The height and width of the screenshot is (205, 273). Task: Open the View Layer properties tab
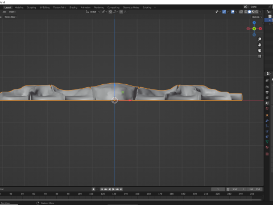tap(267, 98)
